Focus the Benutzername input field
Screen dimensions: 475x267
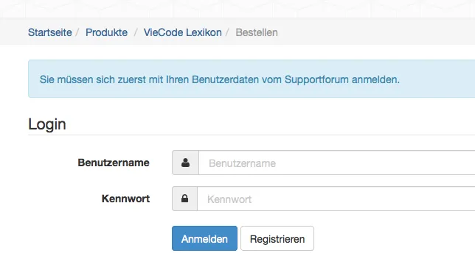click(x=337, y=163)
